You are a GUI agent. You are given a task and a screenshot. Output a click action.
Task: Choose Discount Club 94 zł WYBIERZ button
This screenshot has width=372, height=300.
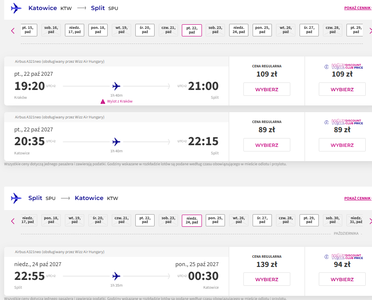coord(342,279)
